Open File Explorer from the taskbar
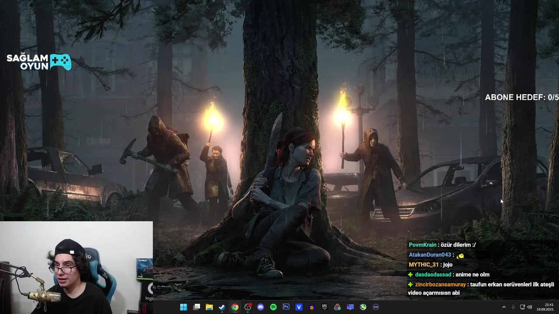 pyautogui.click(x=209, y=307)
